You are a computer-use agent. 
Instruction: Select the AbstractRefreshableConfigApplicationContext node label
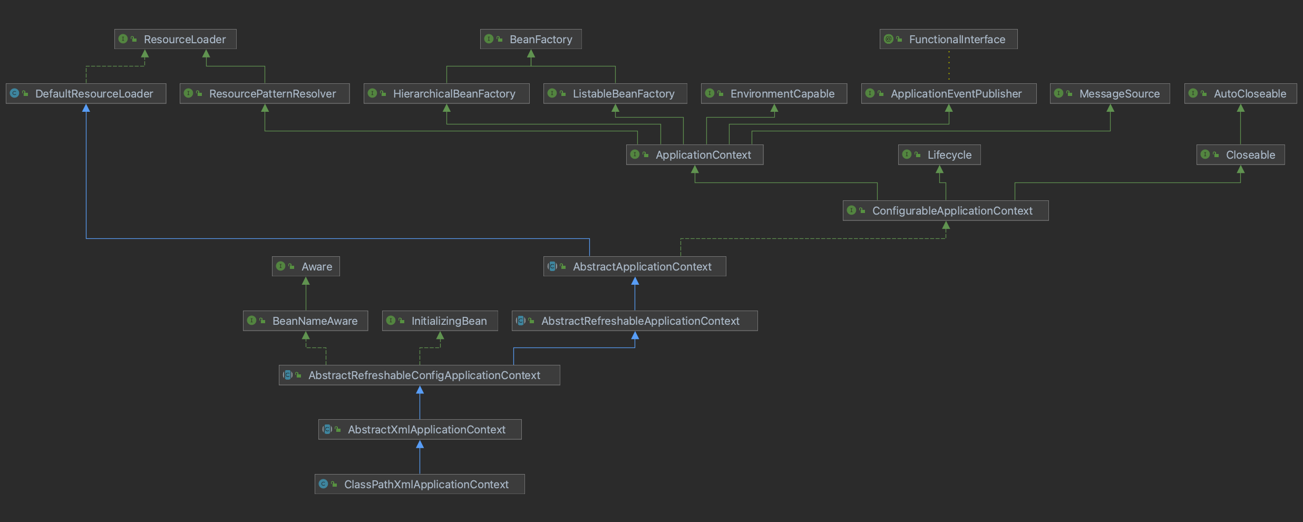(424, 375)
